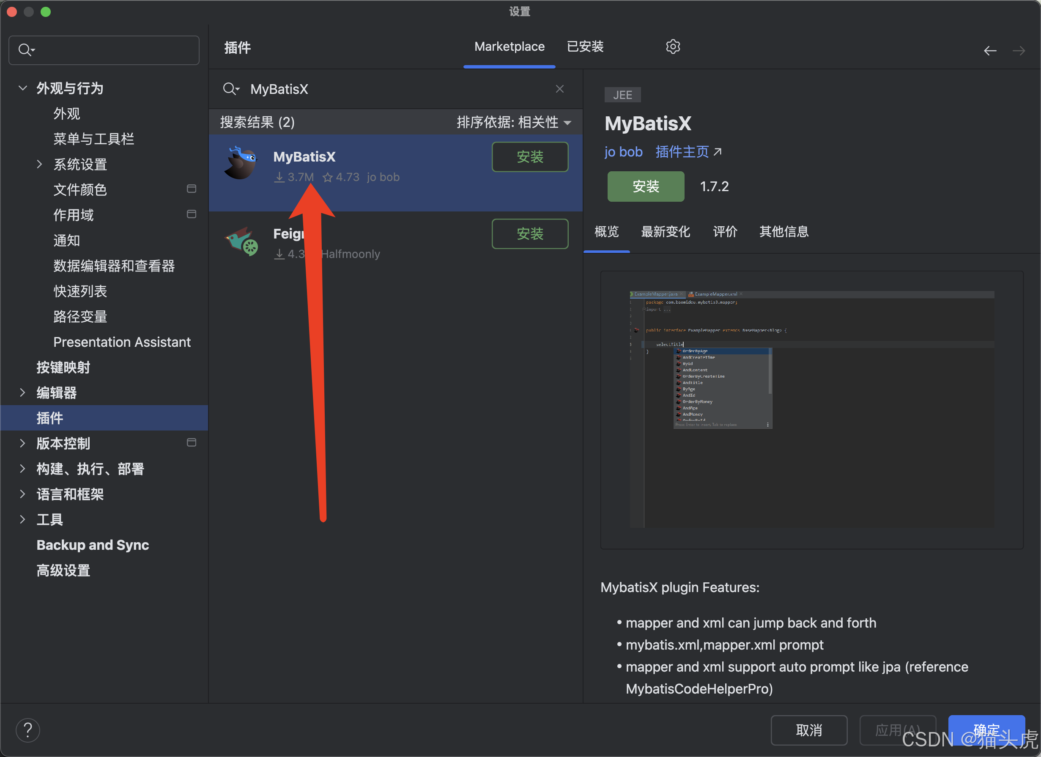
Task: Click the MyBatisX bird plugin icon
Action: [x=241, y=163]
